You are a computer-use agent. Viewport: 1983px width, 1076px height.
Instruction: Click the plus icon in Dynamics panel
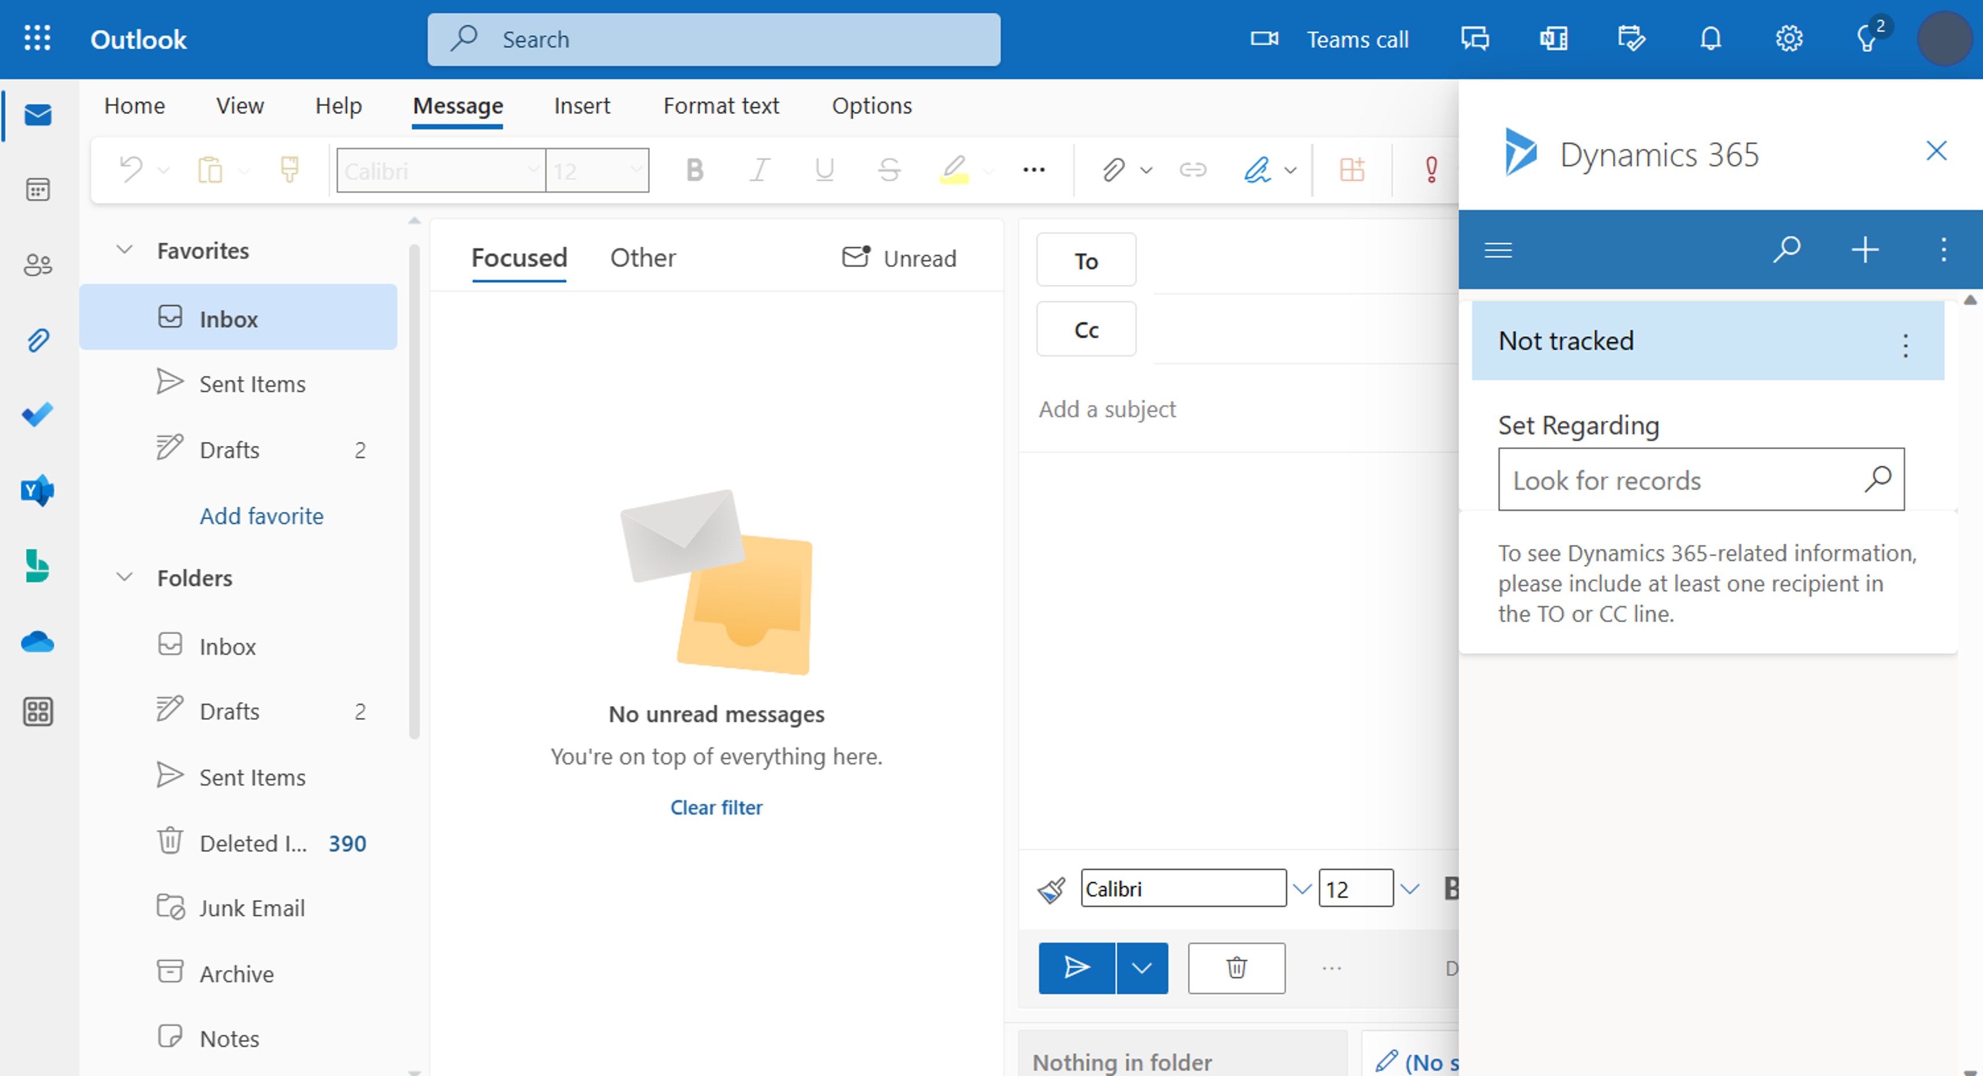pyautogui.click(x=1864, y=249)
